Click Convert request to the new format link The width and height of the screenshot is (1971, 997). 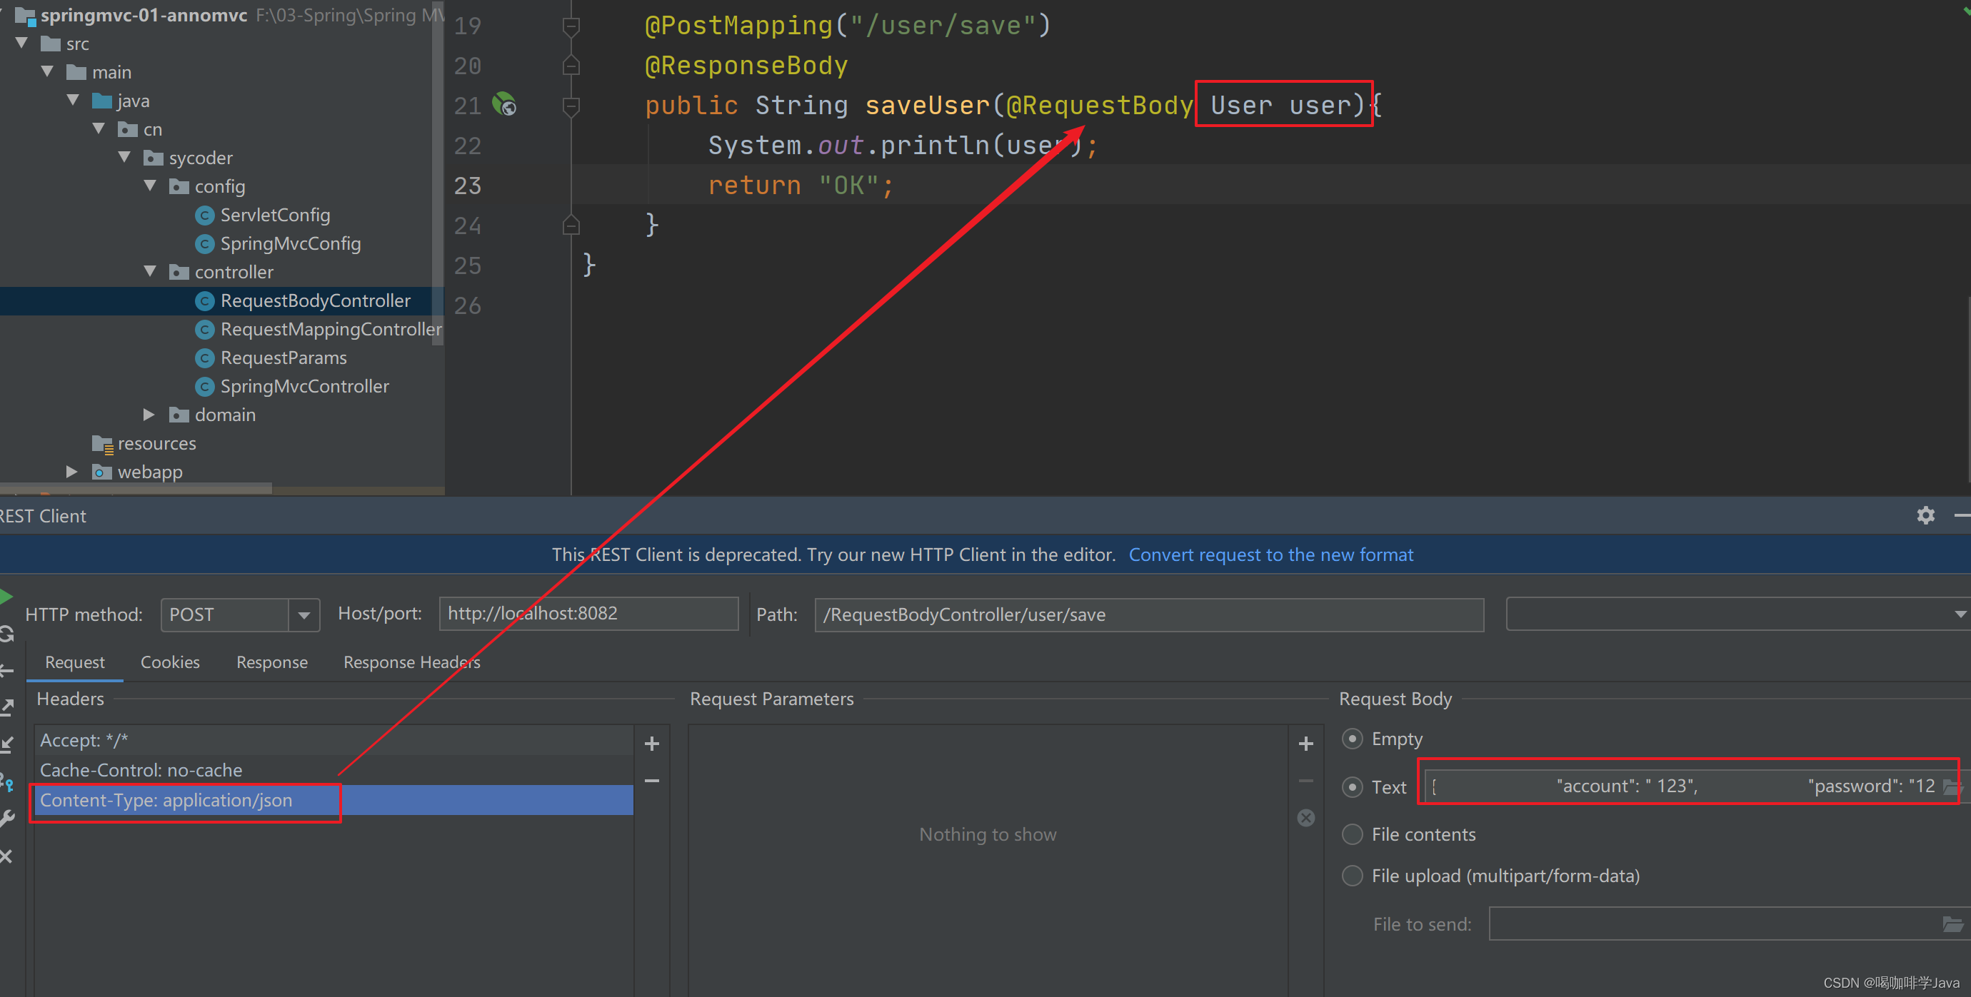[1270, 555]
